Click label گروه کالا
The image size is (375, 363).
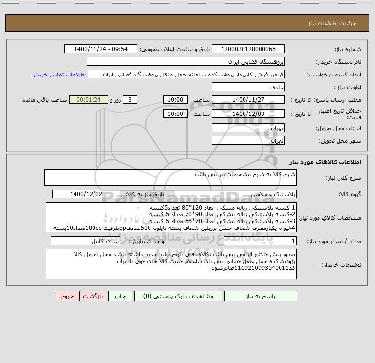(350, 194)
